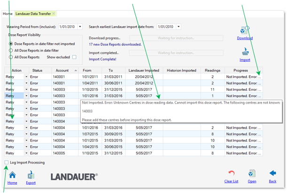The image size is (288, 193).
Task: Click Progress cell for 140003 1/10/2015 row
Action: pyautogui.click(x=243, y=89)
